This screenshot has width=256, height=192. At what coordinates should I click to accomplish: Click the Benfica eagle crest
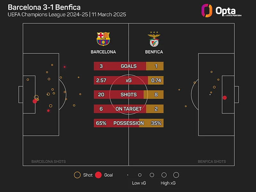point(154,39)
